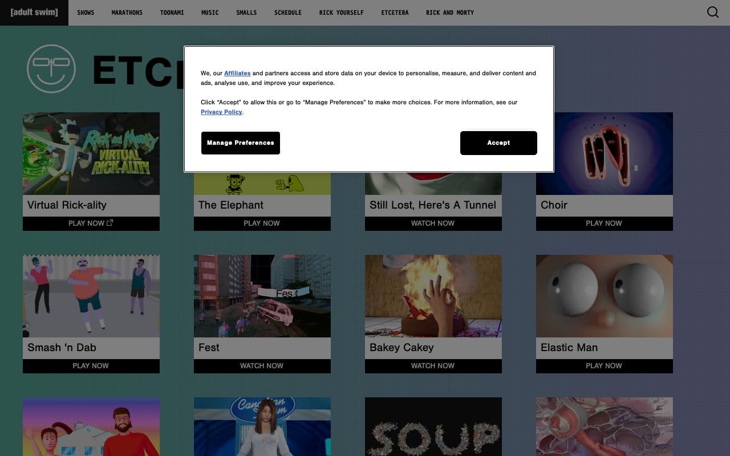Open the Toonami nav item
The width and height of the screenshot is (730, 456).
click(172, 13)
